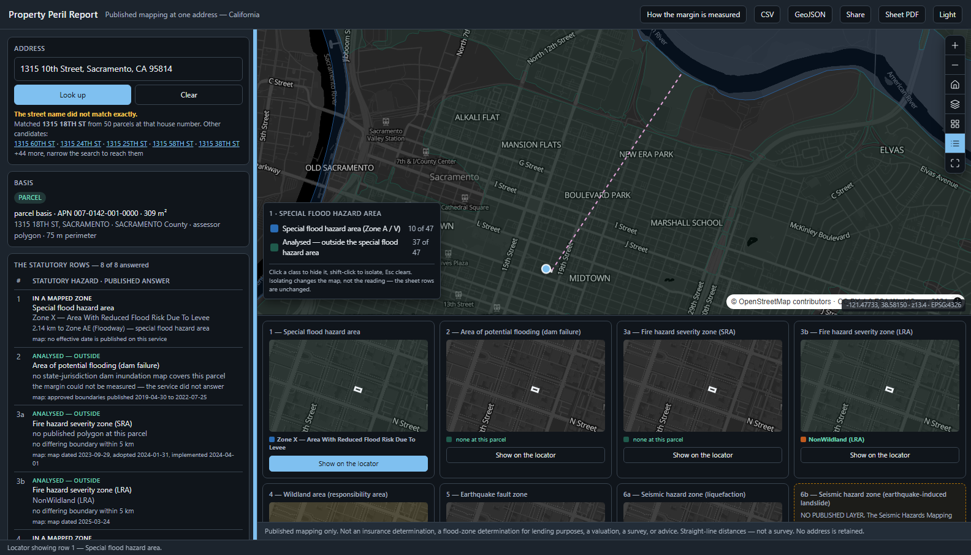Choose candidate 1315 25TH ST
Viewport: 971px width, 555px height.
pos(127,144)
